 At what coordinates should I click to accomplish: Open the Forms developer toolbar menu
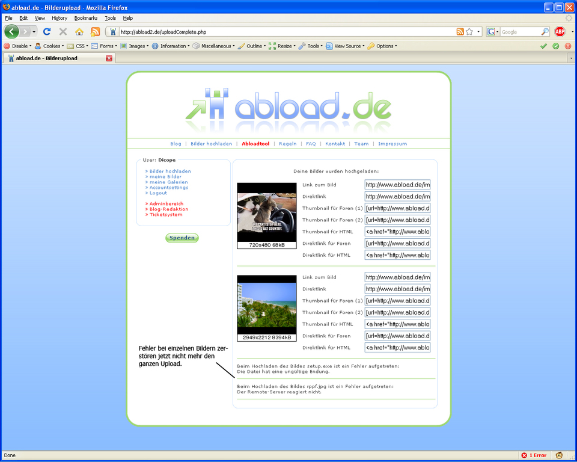pyautogui.click(x=104, y=46)
